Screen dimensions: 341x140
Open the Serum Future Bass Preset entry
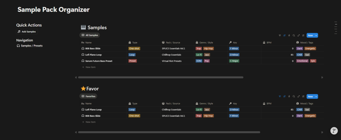tap(99, 61)
